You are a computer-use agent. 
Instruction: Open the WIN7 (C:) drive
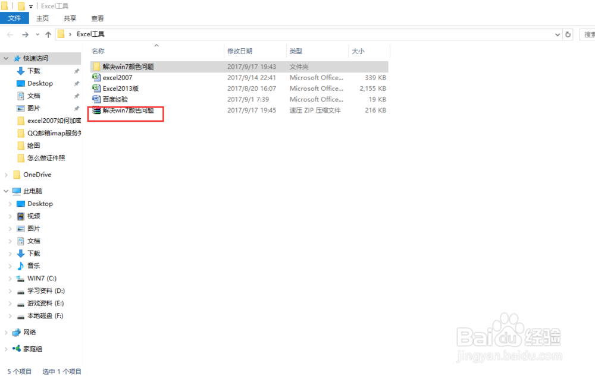(42, 279)
